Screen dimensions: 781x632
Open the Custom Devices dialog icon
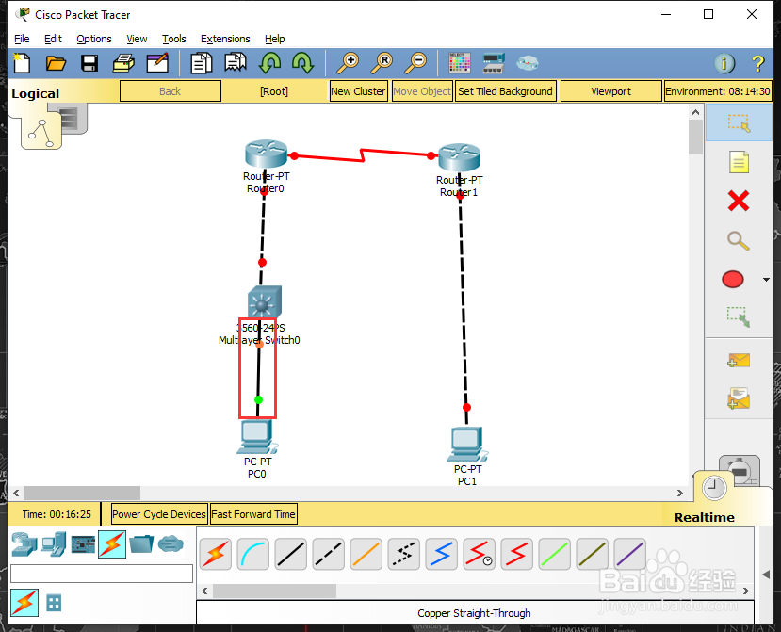tap(494, 63)
